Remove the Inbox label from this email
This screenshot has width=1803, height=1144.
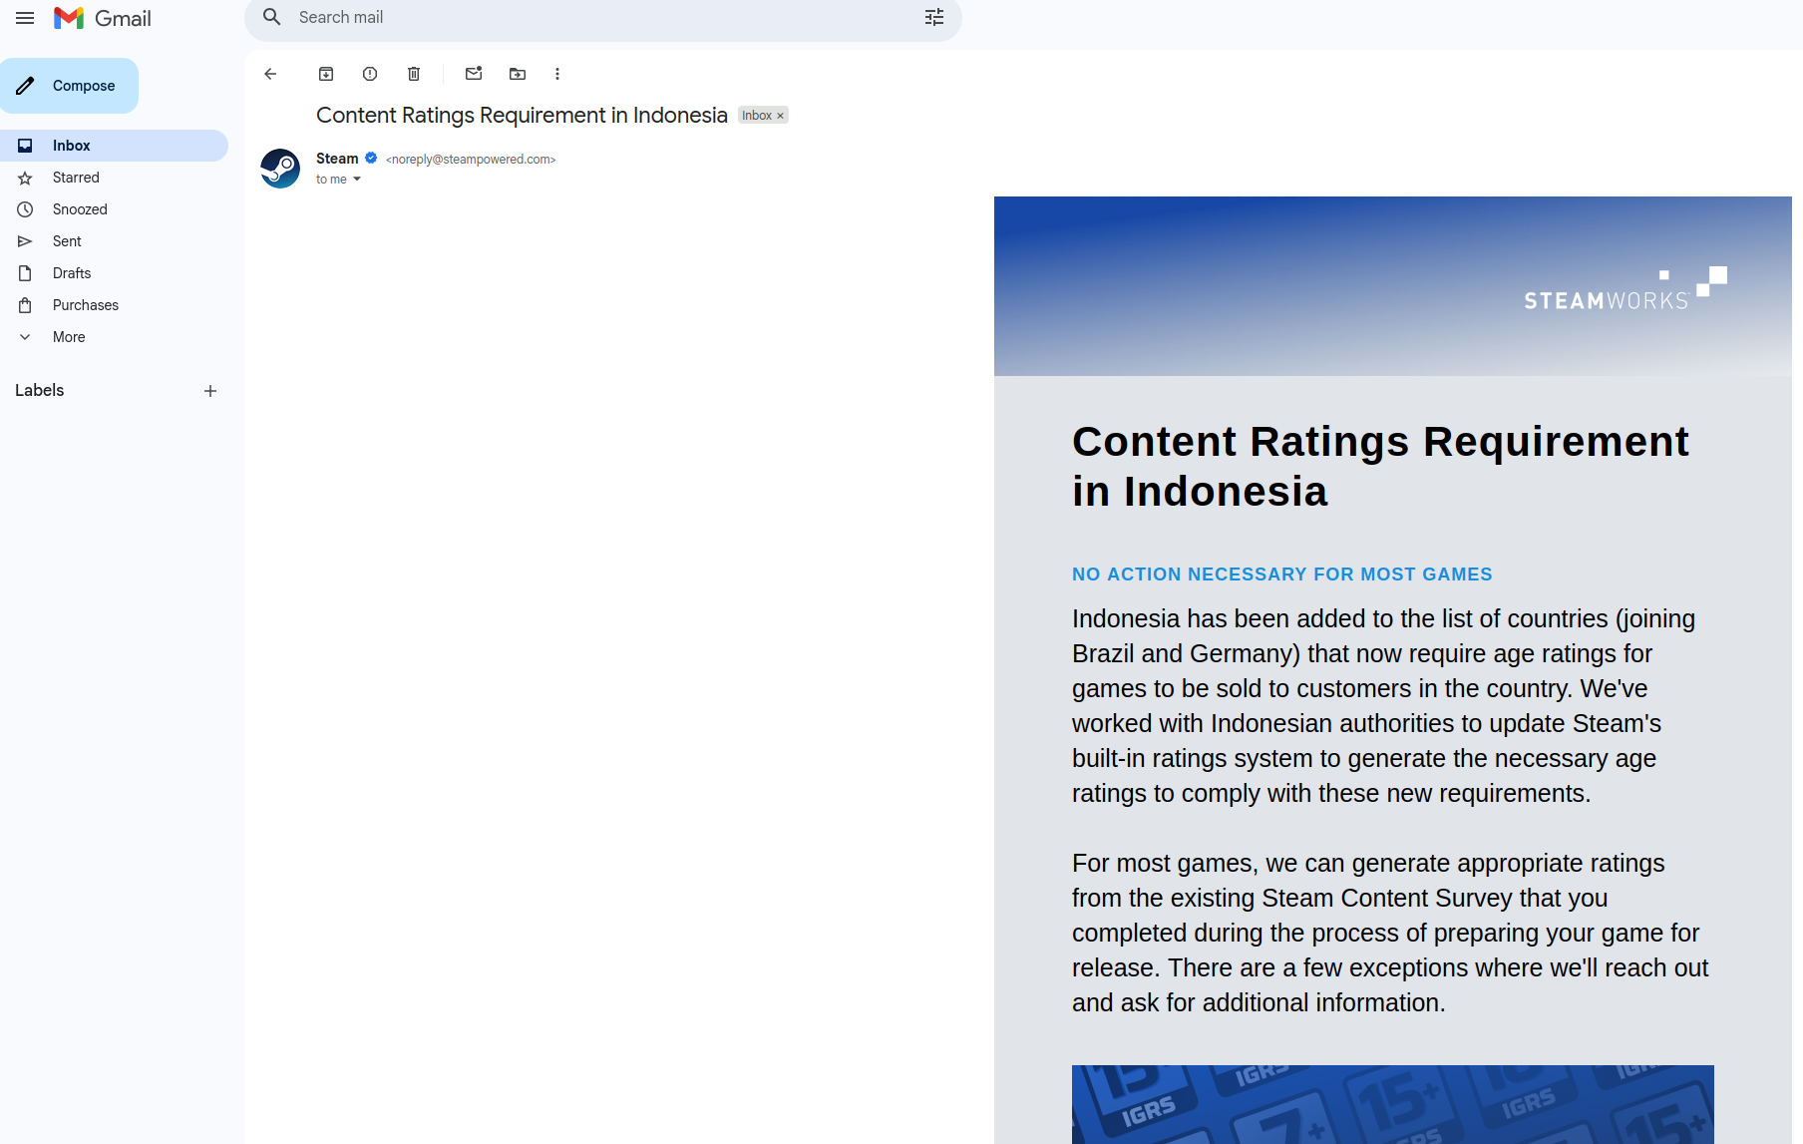tap(781, 116)
